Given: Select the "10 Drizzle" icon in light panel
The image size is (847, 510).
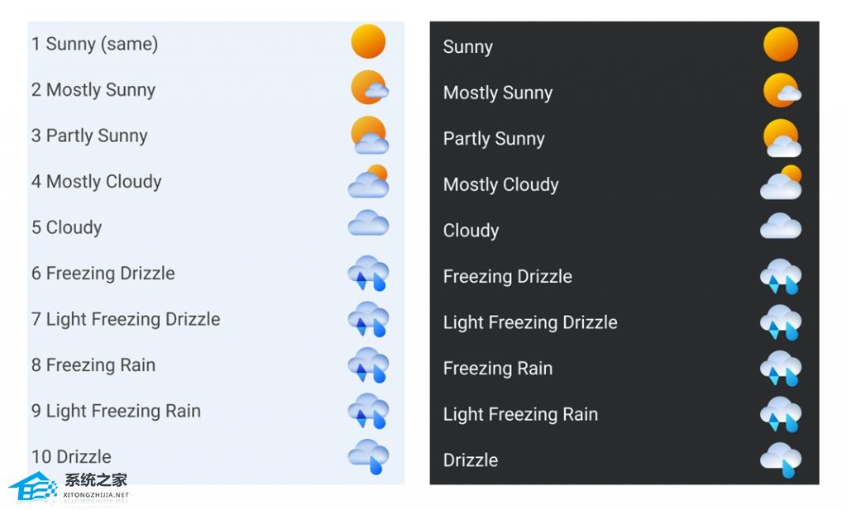Looking at the screenshot, I should 369,456.
